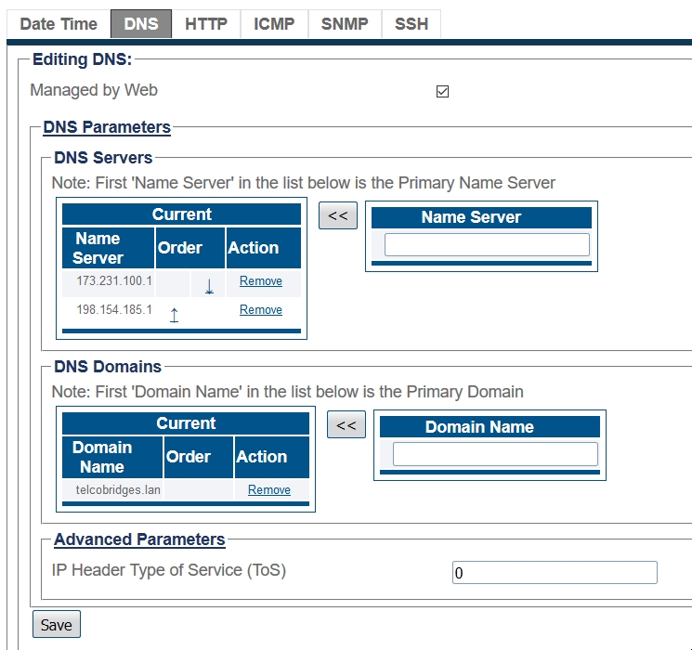
Task: Move 198.154.185.1 up with arrow icon
Action: click(174, 314)
